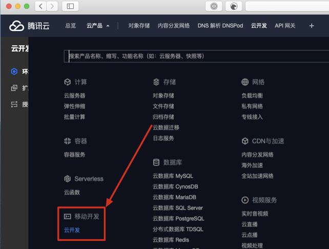The image size is (329, 249).
Task: Open the 总览 overview tab
Action: click(x=71, y=26)
